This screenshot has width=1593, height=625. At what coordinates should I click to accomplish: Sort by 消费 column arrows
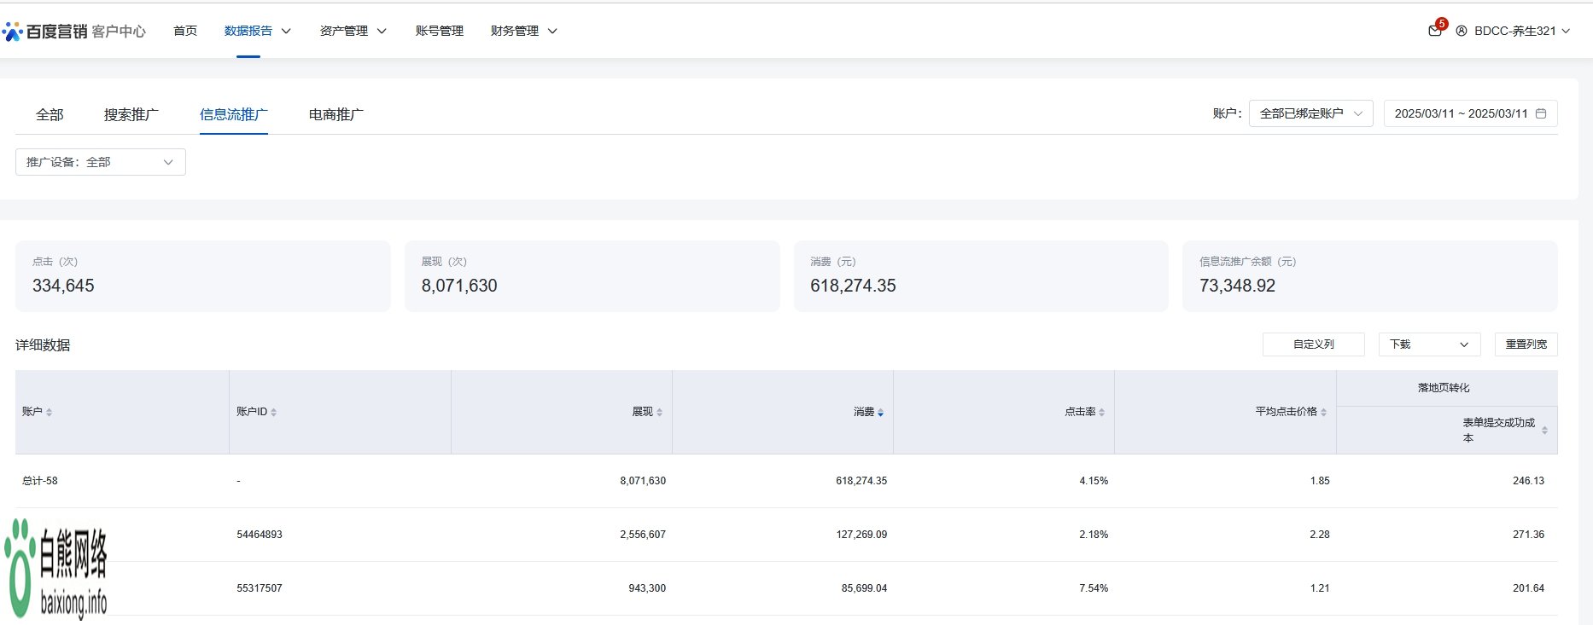pyautogui.click(x=880, y=413)
